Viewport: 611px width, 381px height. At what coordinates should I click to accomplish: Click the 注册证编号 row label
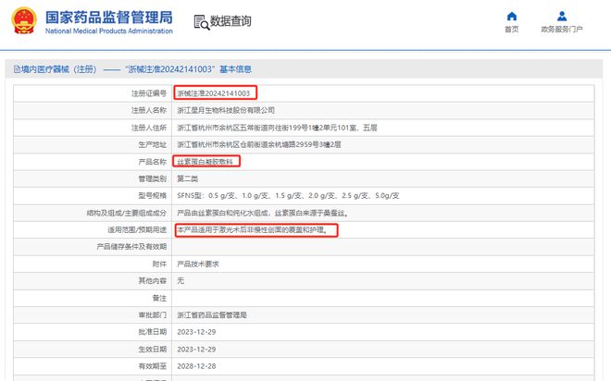click(x=149, y=93)
